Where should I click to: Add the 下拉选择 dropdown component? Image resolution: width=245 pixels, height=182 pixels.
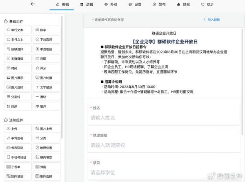click(47, 40)
